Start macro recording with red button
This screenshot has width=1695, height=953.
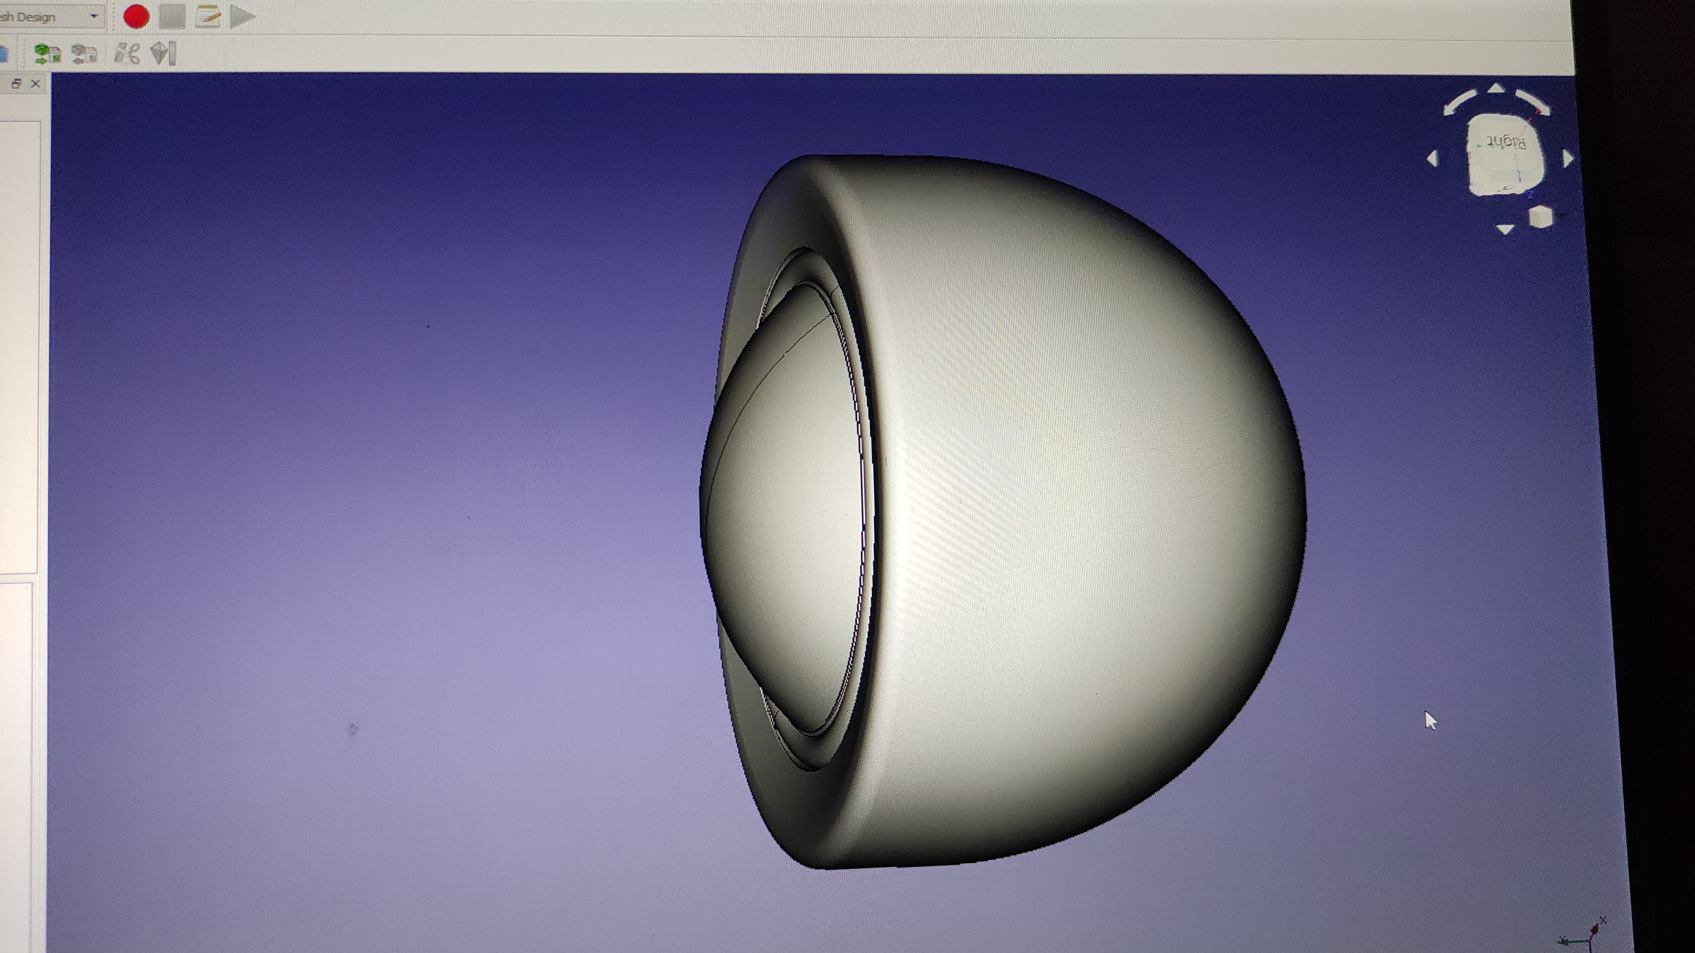[x=136, y=17]
